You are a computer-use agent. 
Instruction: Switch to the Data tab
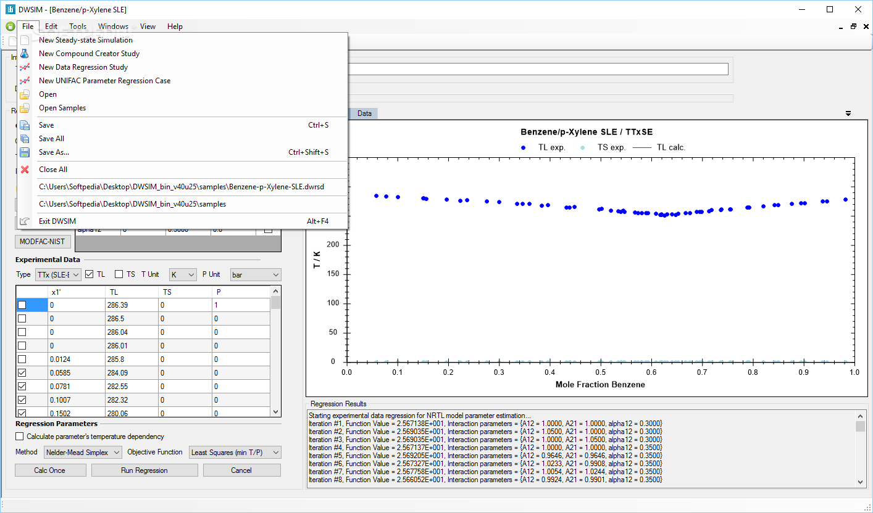pyautogui.click(x=364, y=113)
